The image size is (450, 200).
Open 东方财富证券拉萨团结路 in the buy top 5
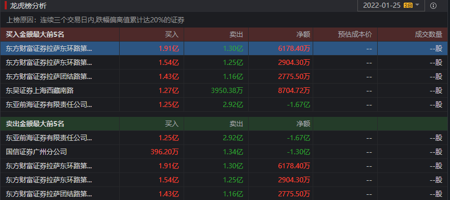[x=224, y=76]
